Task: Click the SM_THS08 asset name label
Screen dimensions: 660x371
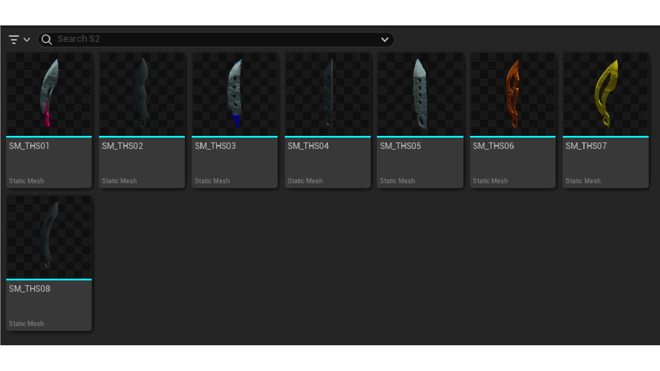Action: click(30, 289)
